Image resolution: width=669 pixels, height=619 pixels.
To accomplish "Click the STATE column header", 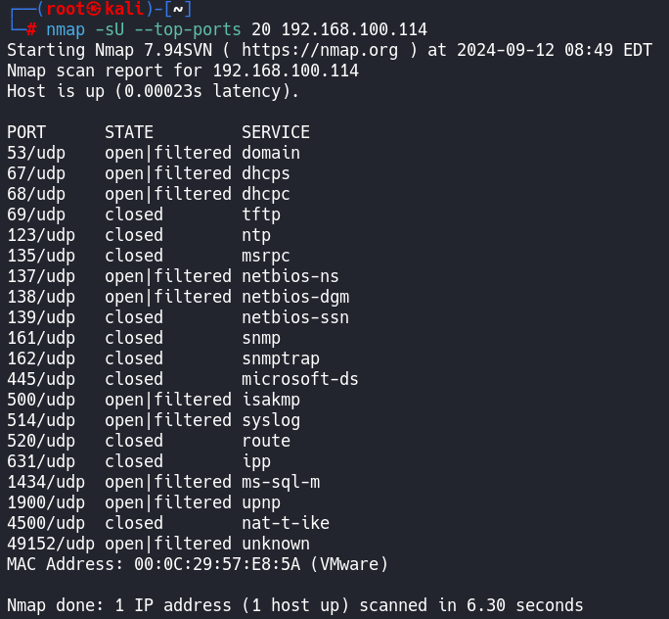I will tap(129, 132).
